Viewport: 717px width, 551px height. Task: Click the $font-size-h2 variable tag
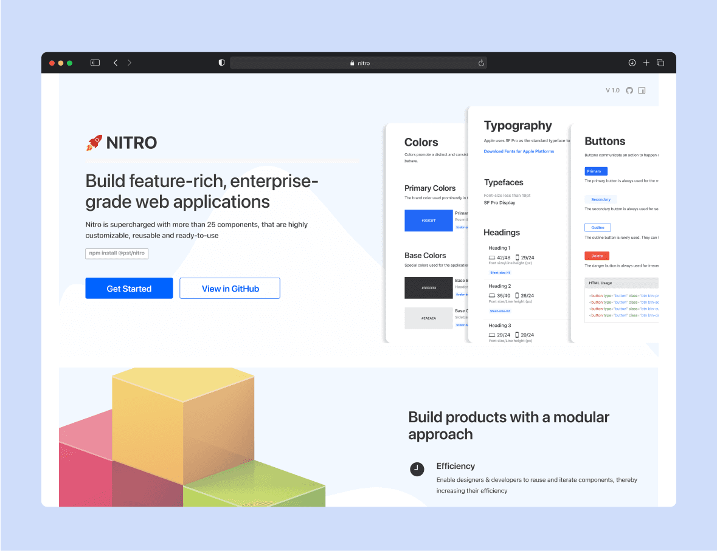500,311
